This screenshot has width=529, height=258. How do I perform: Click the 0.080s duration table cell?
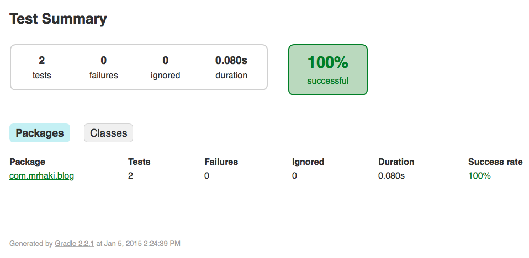point(392,175)
